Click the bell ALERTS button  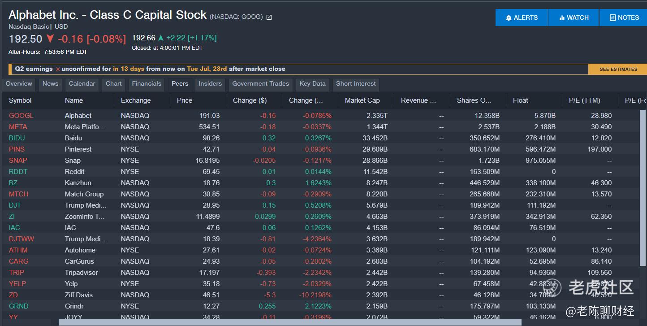pyautogui.click(x=522, y=17)
